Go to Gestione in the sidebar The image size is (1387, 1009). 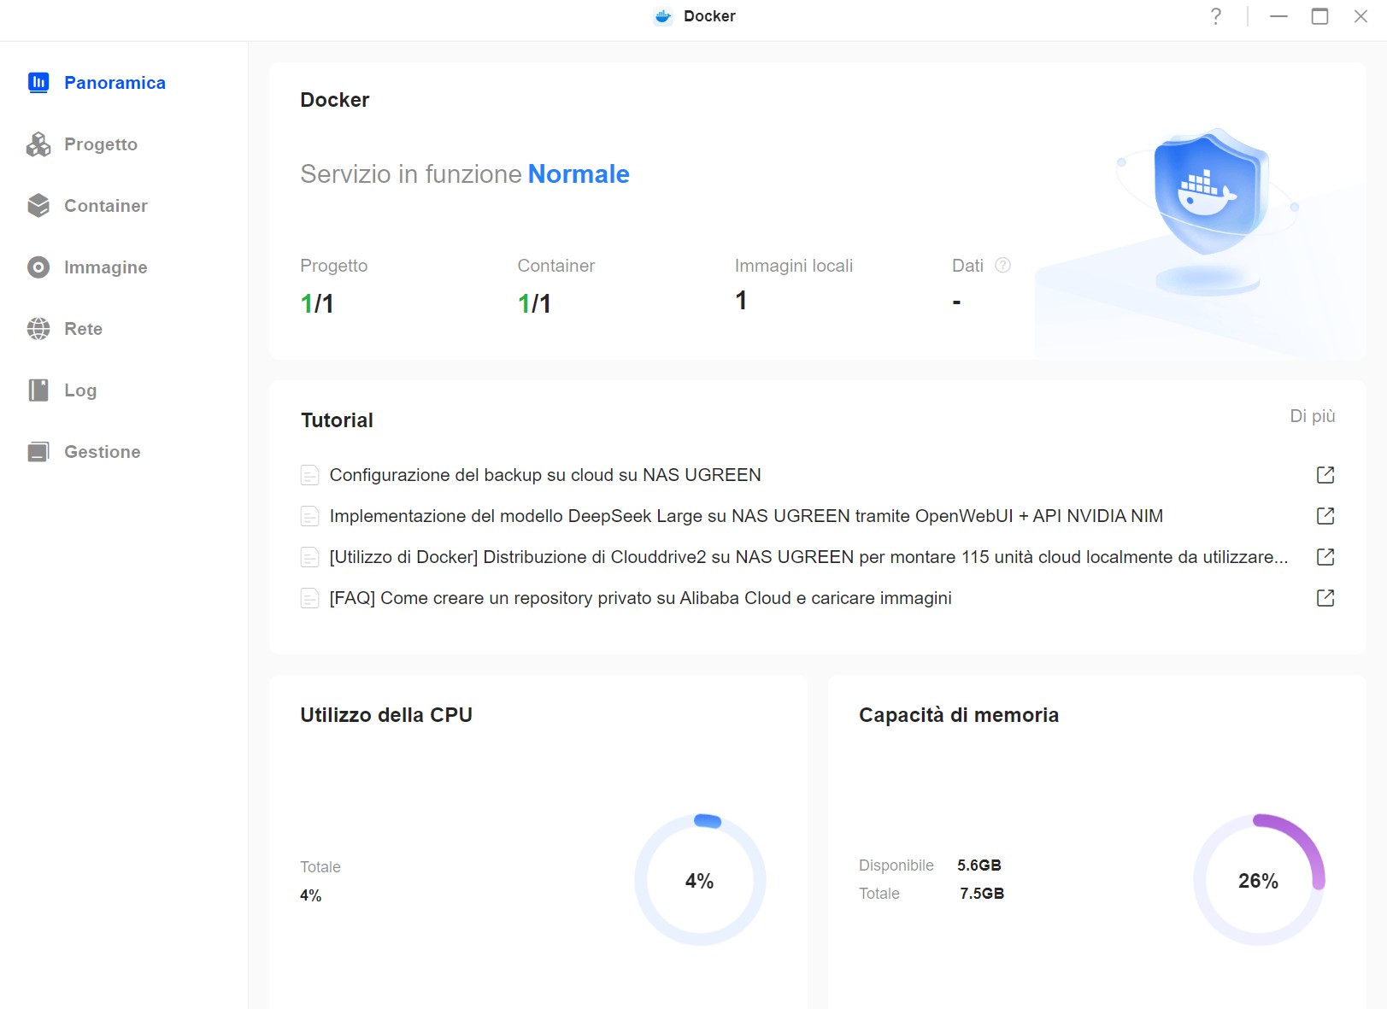point(102,452)
